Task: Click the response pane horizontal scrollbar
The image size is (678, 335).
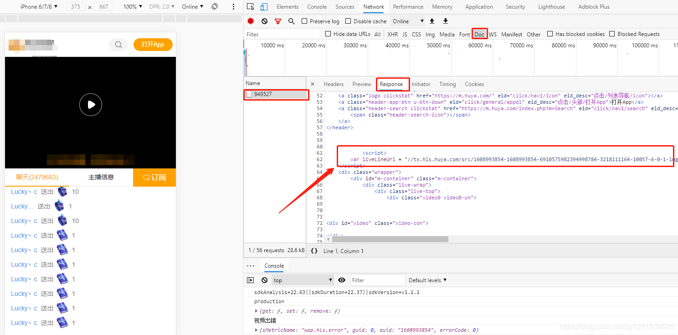Action: point(390,239)
